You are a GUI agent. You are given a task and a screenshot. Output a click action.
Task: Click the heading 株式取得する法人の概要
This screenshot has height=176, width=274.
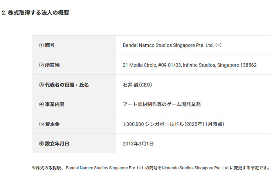tap(38, 13)
